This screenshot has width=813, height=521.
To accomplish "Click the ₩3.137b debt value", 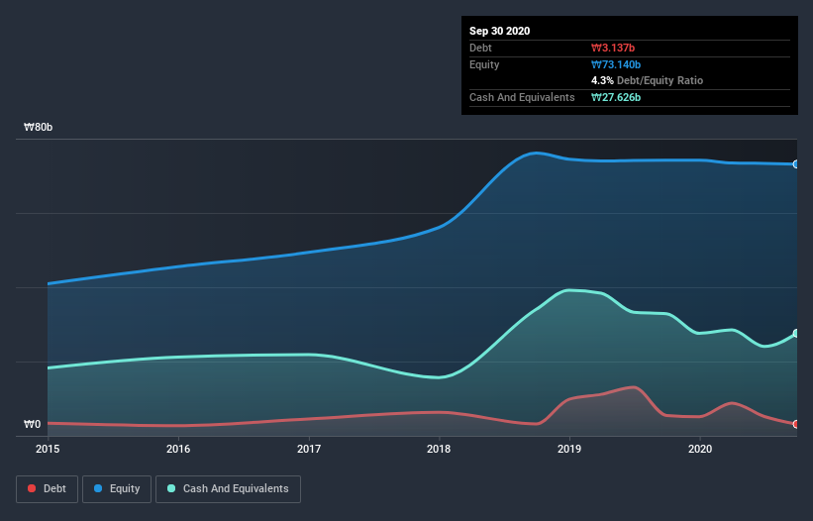I will (x=613, y=48).
